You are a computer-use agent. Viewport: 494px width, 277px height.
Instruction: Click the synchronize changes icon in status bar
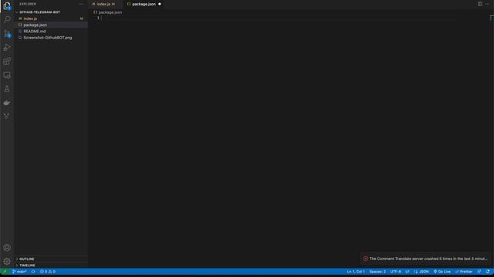click(x=33, y=272)
